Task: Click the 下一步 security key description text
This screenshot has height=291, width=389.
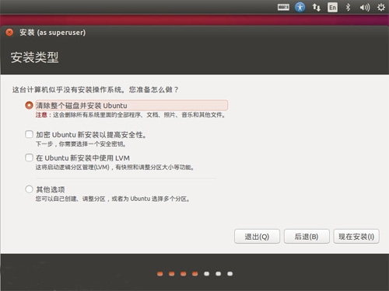Action: pos(81,144)
